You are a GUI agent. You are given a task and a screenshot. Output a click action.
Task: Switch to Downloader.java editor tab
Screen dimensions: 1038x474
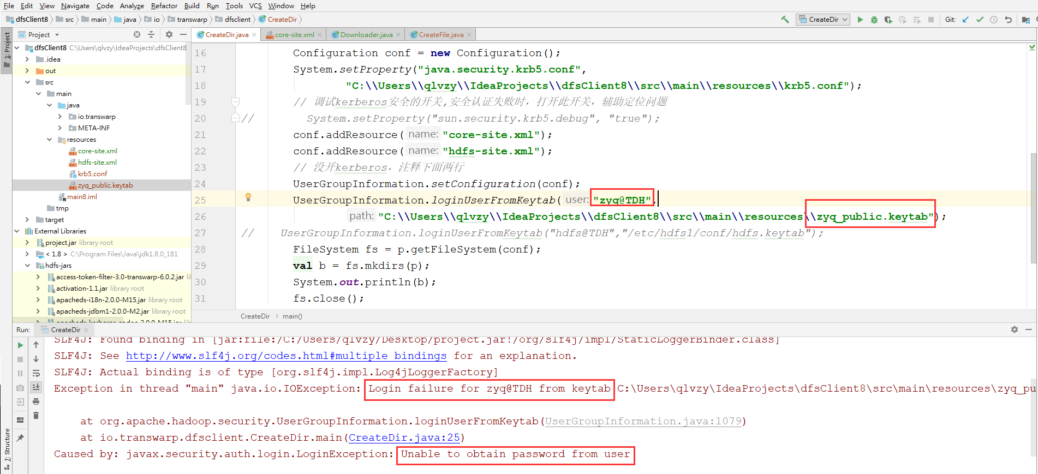[366, 34]
